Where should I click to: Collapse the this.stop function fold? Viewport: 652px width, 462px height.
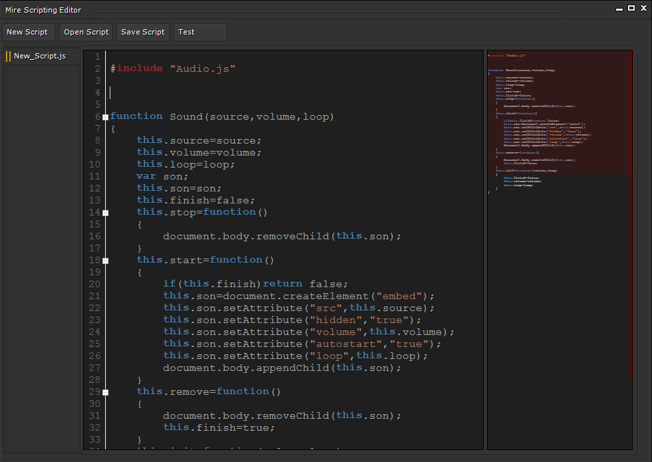(106, 213)
